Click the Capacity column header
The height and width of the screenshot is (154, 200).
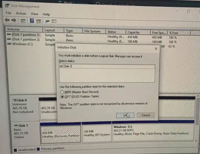click(x=138, y=32)
